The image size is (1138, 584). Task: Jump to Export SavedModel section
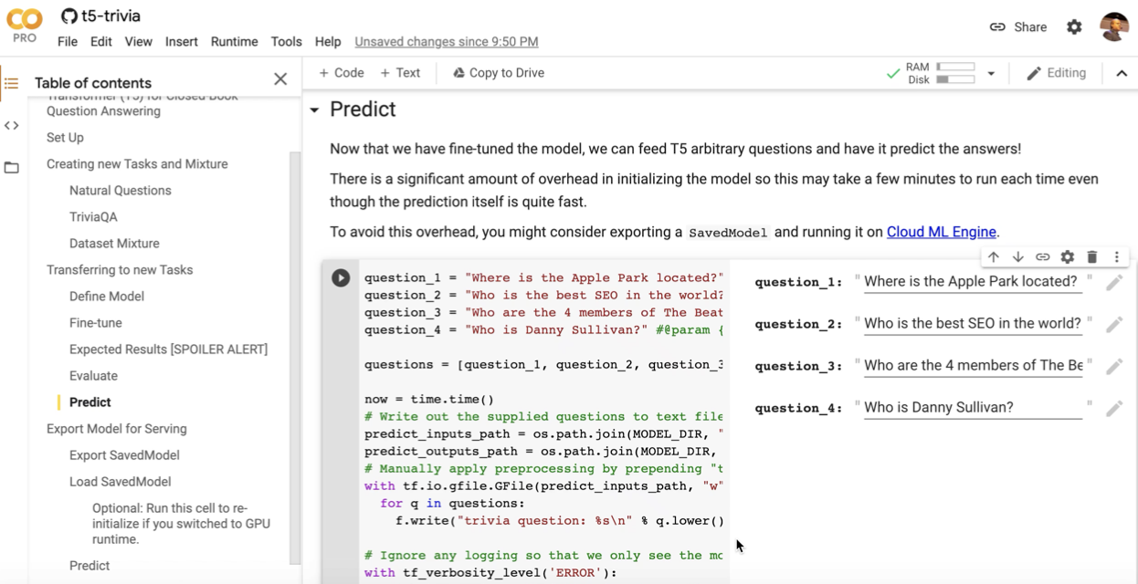(124, 455)
